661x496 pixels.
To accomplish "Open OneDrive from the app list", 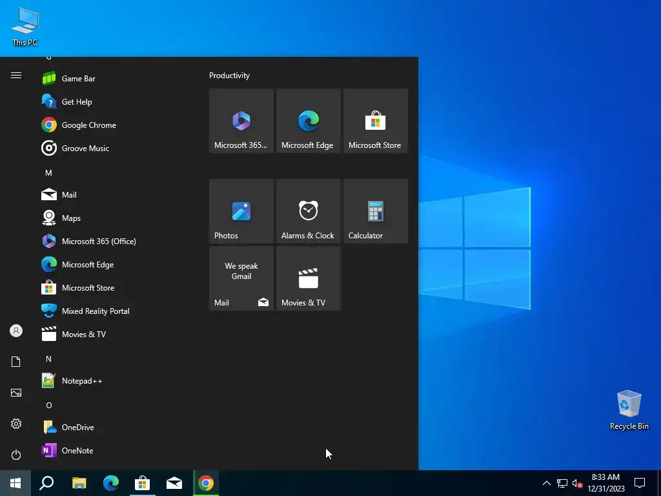I will pyautogui.click(x=114, y=428).
